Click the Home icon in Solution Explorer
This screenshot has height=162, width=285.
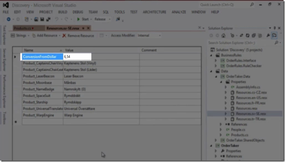(x=223, y=36)
